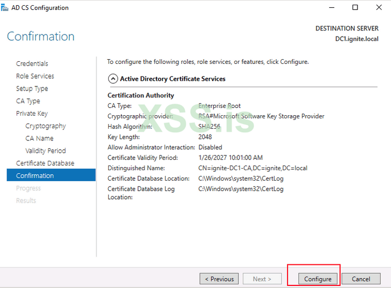Viewport: 391px width, 288px height.
Task: Go to the Validity Period sub-step
Action: pyautogui.click(x=45, y=151)
